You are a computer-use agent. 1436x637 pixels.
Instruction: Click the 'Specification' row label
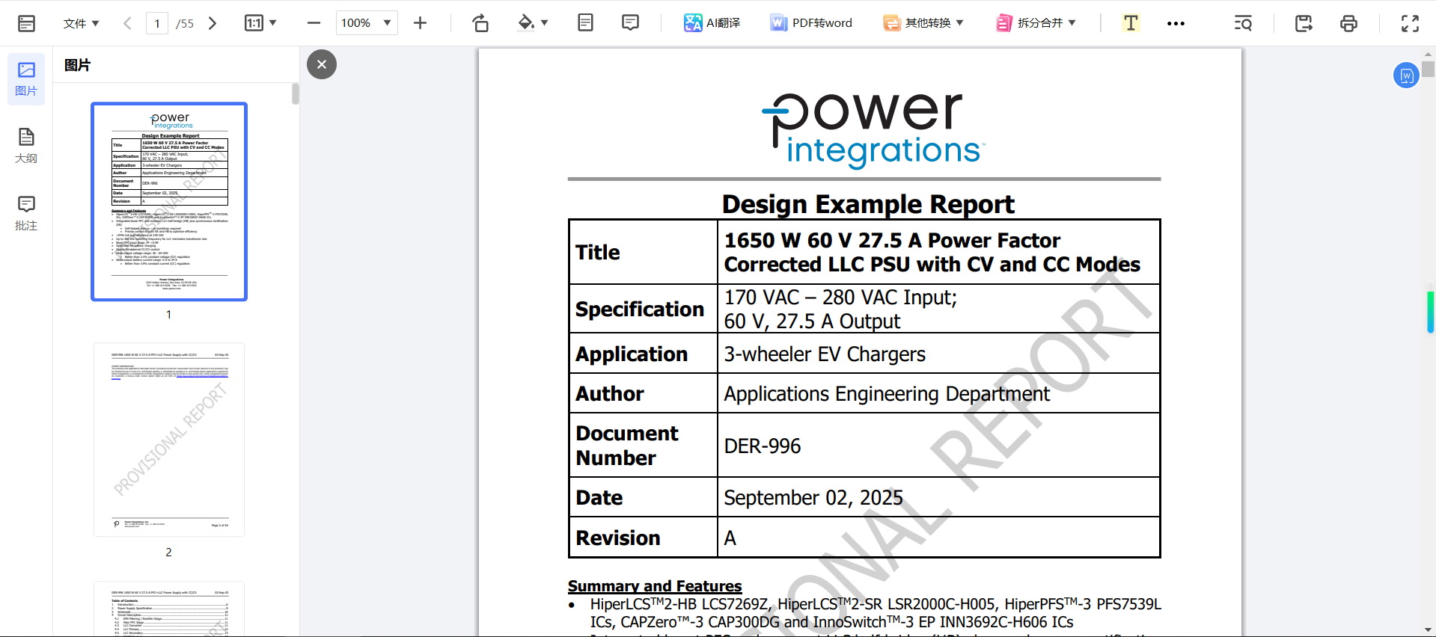[640, 310]
